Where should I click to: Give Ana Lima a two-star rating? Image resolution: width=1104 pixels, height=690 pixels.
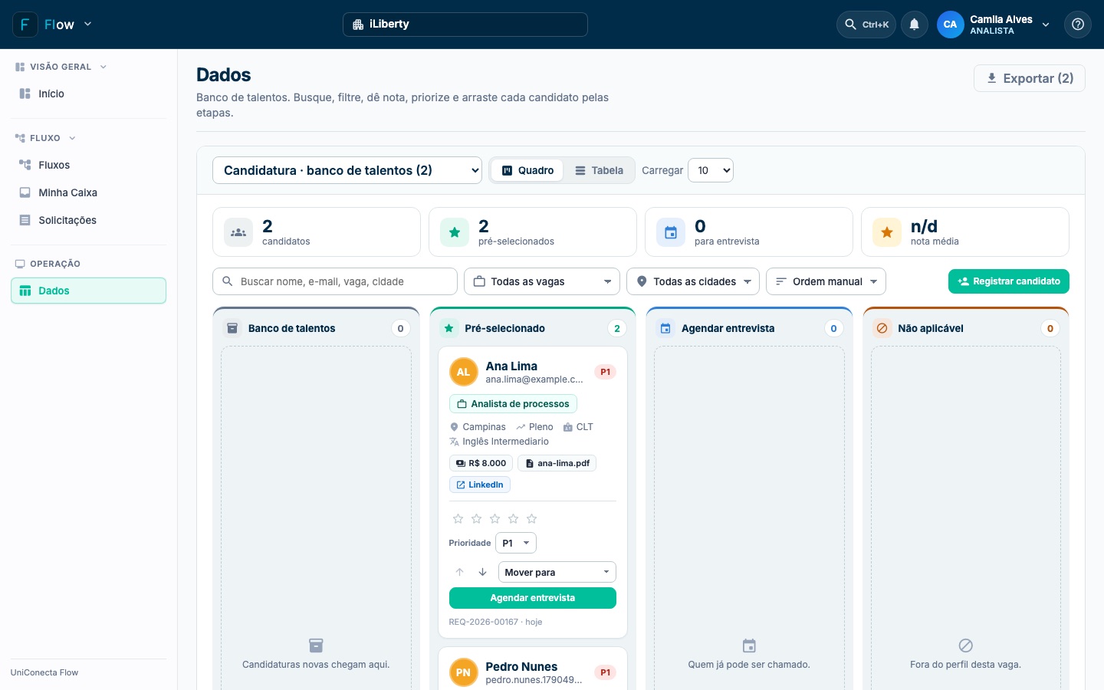(476, 519)
